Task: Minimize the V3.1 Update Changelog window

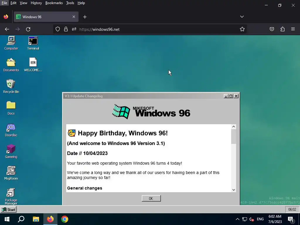Action: click(226, 96)
